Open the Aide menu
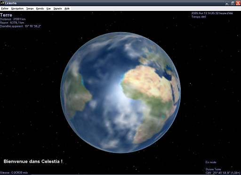The width and height of the screenshot is (241, 175). pos(67,8)
